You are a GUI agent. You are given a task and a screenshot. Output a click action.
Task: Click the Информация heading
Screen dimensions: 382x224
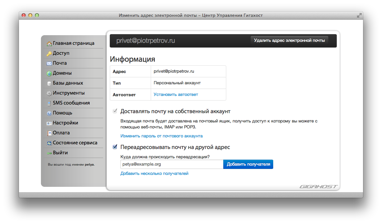(132, 59)
